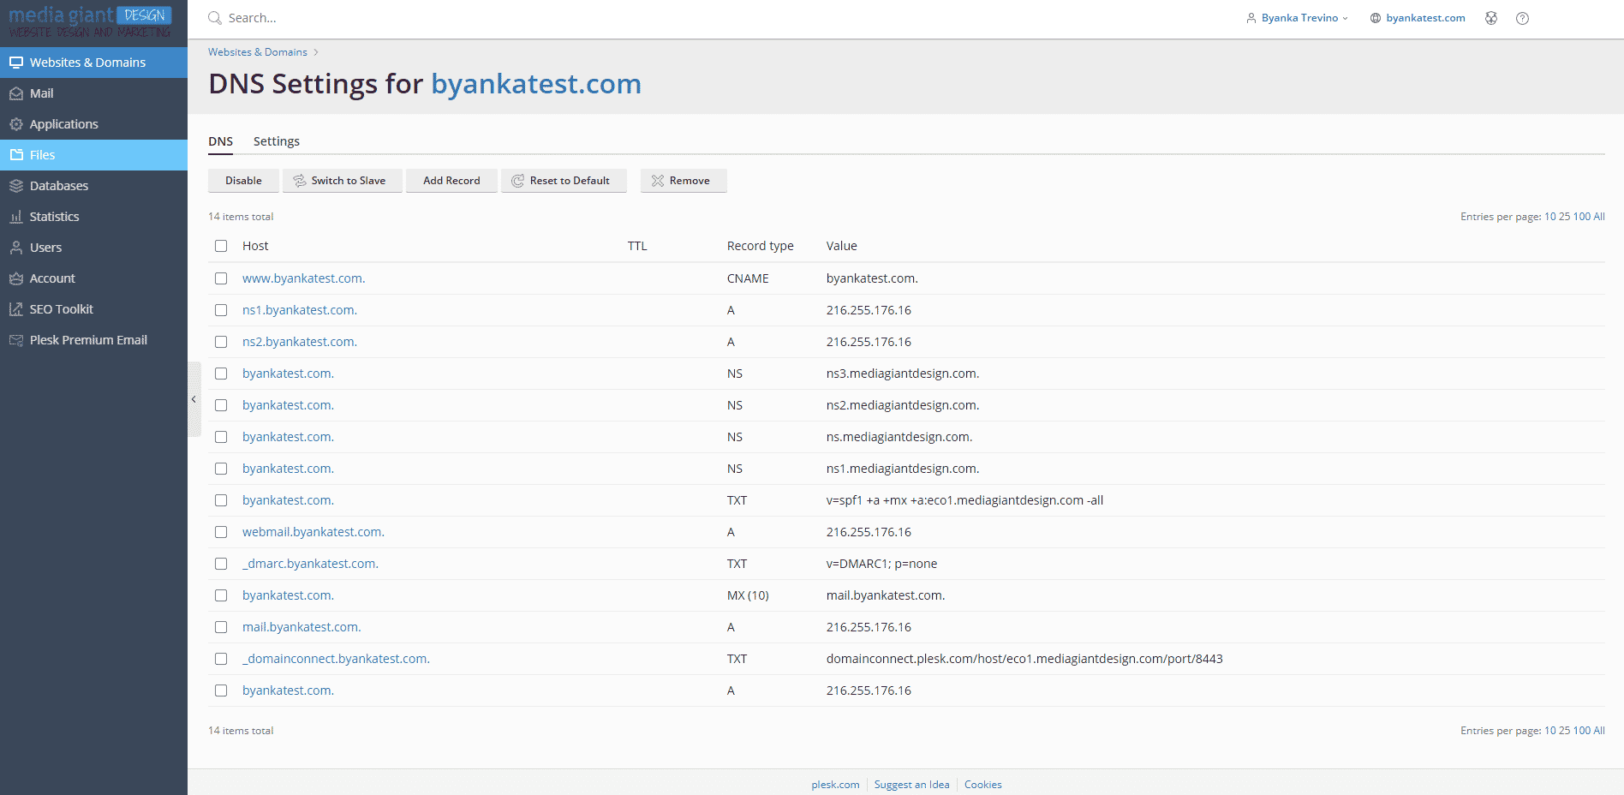Open the byankatest.com domain switcher in the top bar
The image size is (1624, 795).
pyautogui.click(x=1418, y=17)
